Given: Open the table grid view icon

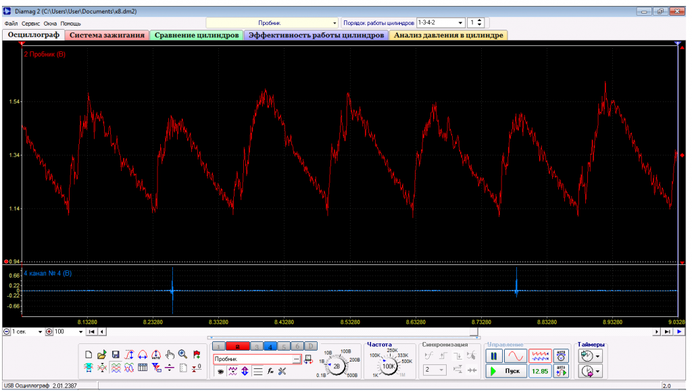Looking at the screenshot, I should [143, 367].
